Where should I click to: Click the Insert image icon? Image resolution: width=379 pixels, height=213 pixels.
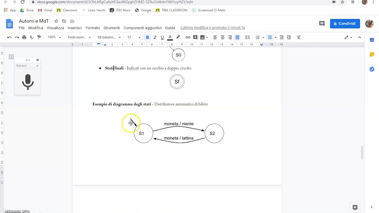click(x=202, y=37)
